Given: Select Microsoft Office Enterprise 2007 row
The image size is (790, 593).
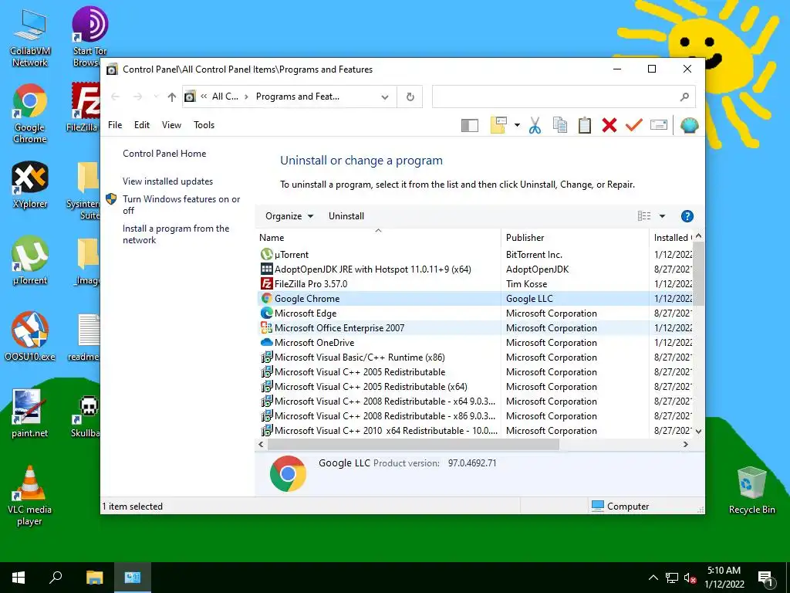Looking at the screenshot, I should tap(475, 327).
